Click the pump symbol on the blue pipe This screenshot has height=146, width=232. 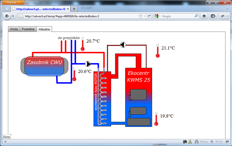click(x=88, y=64)
